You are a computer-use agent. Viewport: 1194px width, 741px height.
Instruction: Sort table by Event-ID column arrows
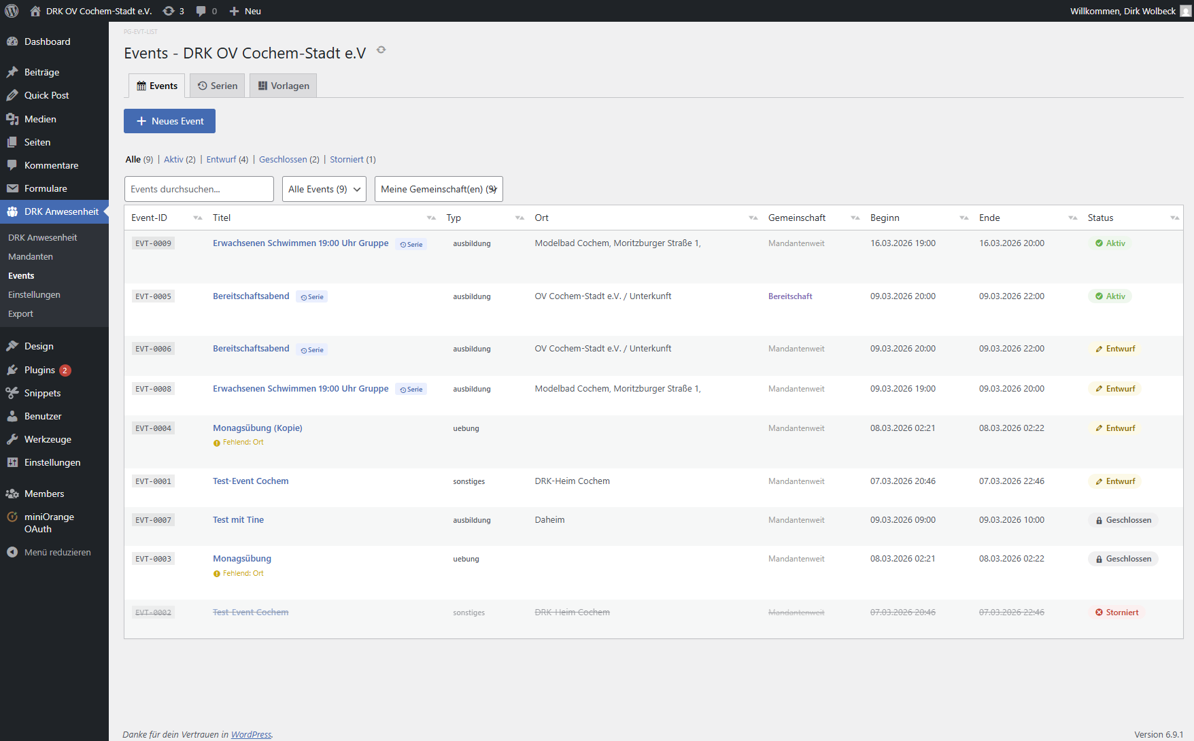[x=198, y=218]
